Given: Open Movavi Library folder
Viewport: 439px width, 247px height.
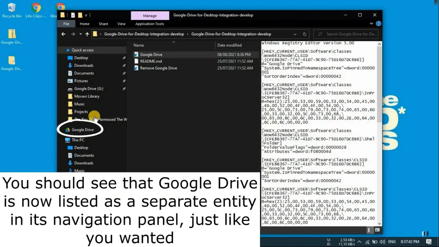Looking at the screenshot, I should [x=87, y=96].
